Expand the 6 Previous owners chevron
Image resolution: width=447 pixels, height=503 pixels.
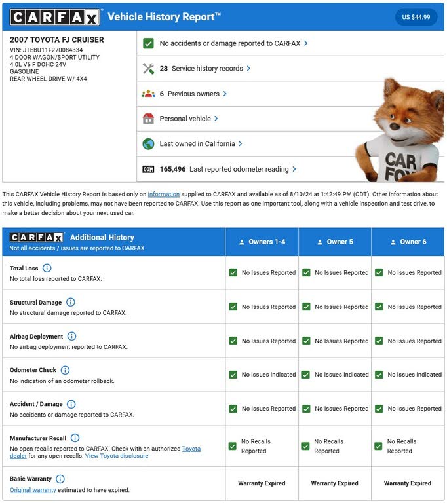pyautogui.click(x=225, y=94)
